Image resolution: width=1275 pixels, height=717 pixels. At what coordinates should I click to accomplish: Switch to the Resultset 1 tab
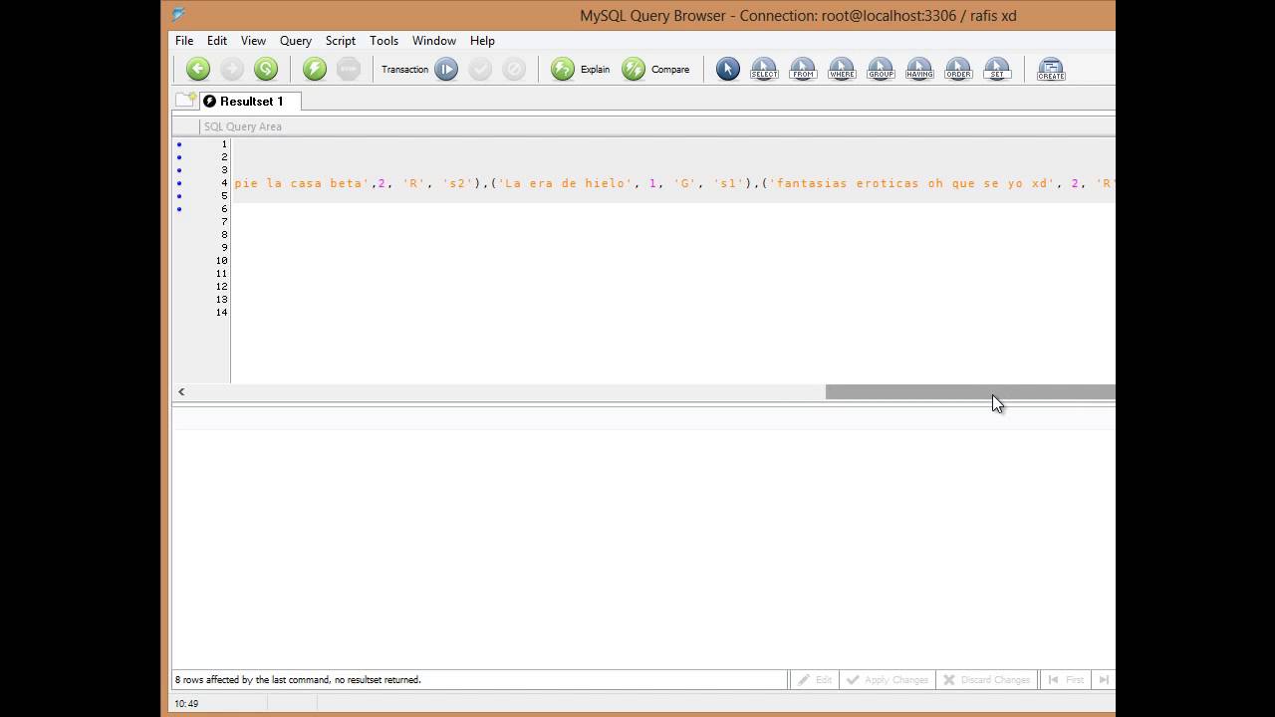click(x=250, y=101)
